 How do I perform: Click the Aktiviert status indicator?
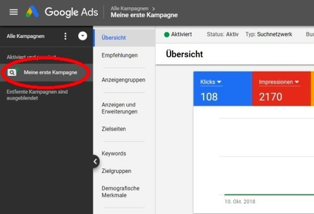178,35
